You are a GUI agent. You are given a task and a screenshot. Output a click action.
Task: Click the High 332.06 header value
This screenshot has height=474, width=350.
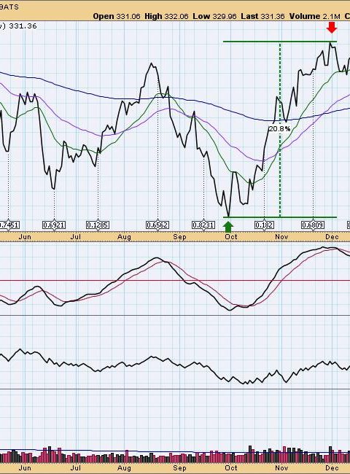166,16
